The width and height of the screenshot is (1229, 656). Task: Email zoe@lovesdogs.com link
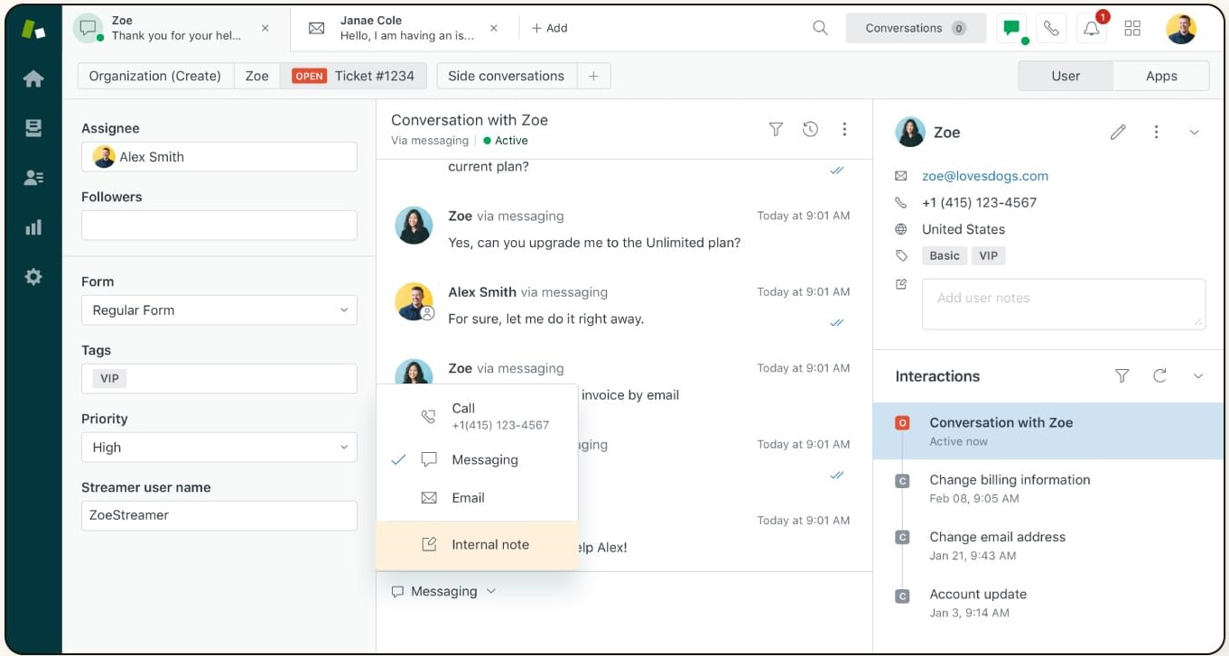point(985,176)
